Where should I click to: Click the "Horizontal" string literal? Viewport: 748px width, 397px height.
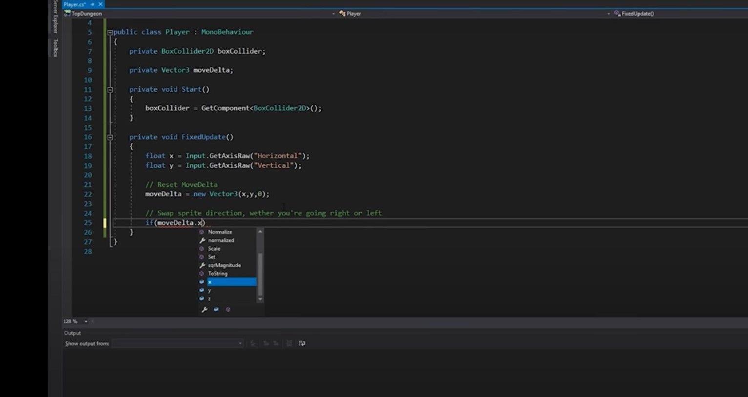tap(277, 156)
